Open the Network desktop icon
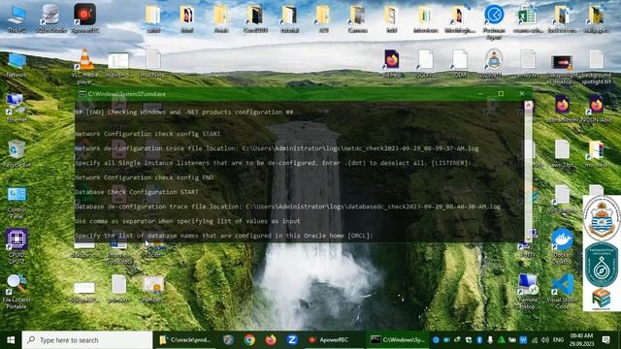 point(16,65)
